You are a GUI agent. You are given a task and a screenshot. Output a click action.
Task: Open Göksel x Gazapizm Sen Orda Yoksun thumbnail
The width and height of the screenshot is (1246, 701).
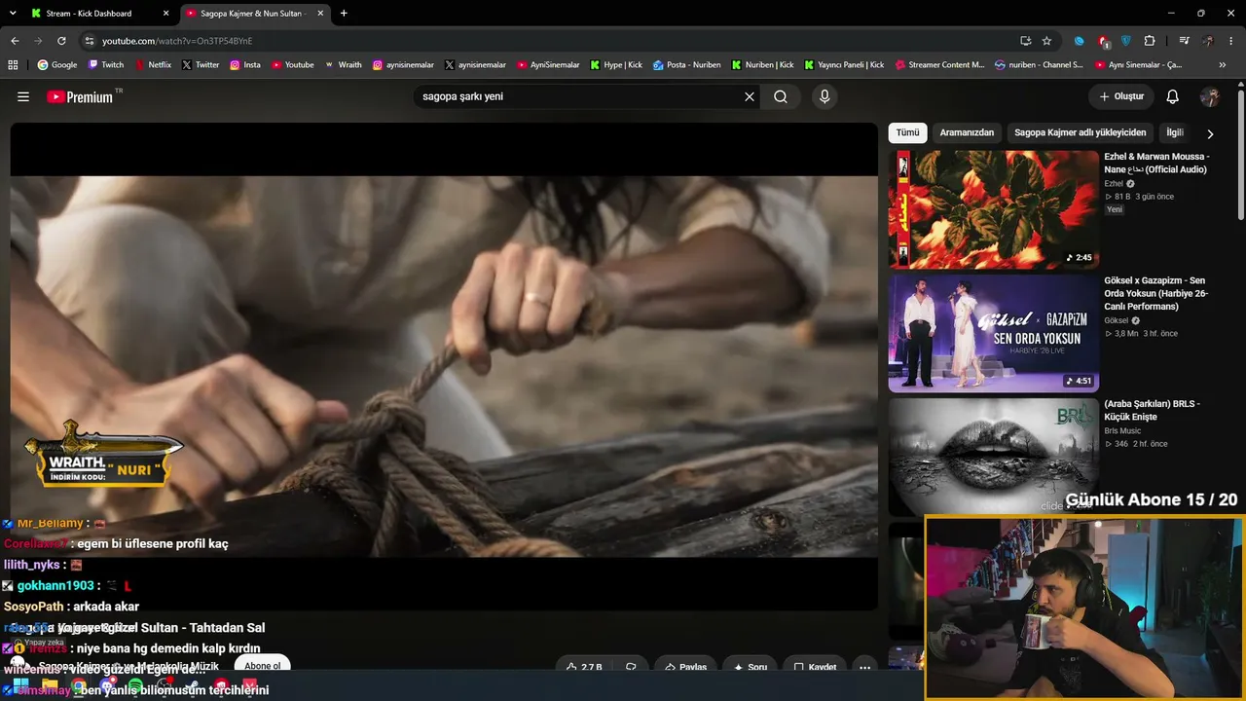click(993, 333)
